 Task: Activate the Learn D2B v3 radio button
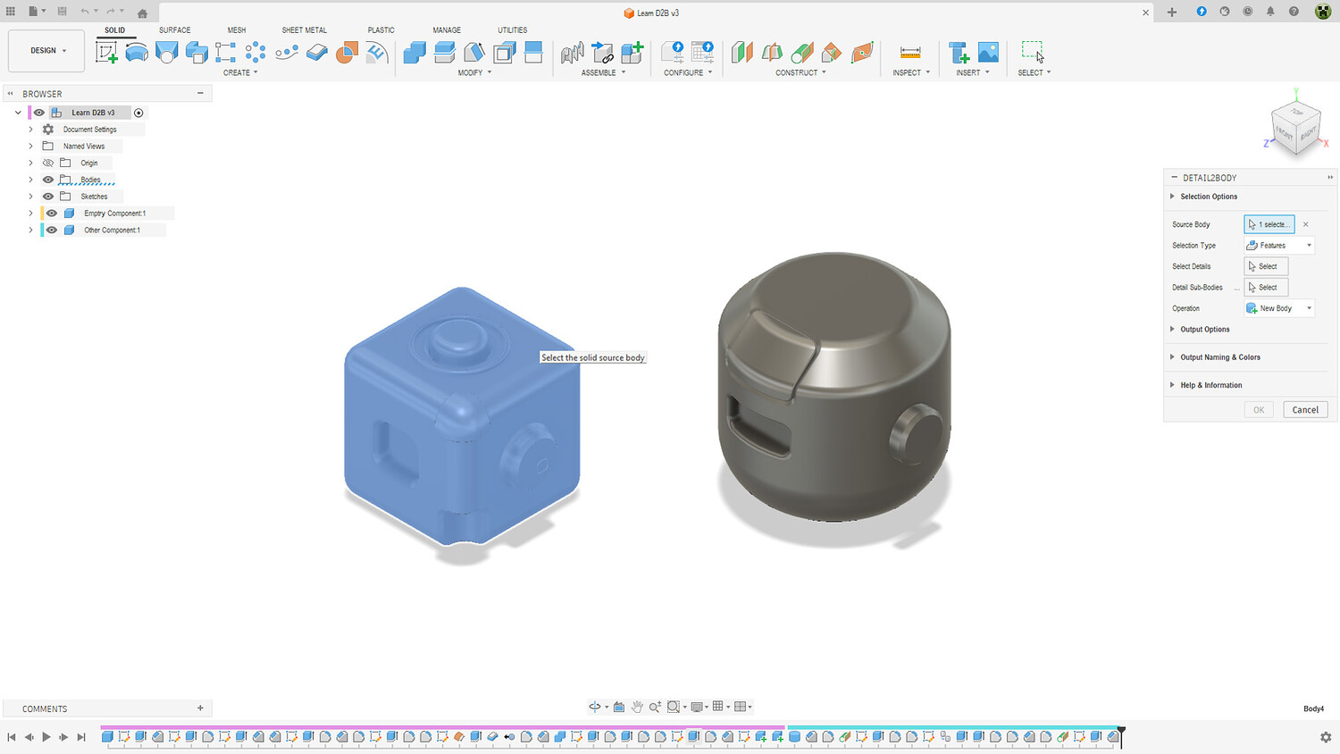[138, 113]
